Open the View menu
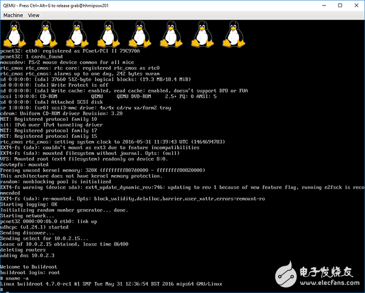The width and height of the screenshot is (365, 293). coord(34,14)
